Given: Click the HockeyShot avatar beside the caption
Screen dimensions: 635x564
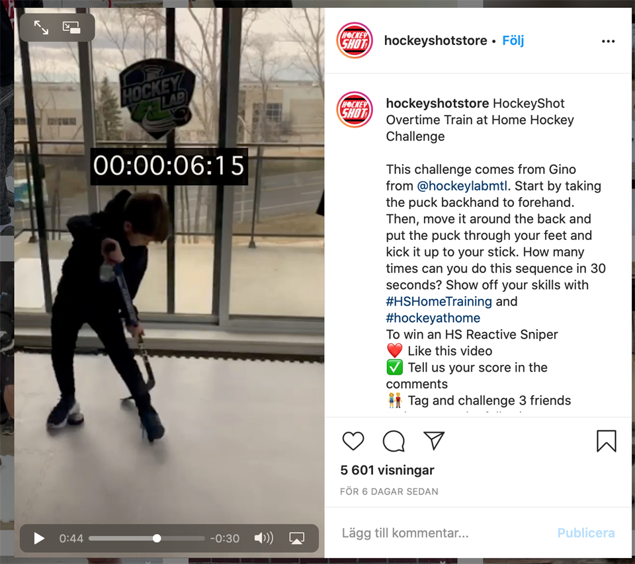Looking at the screenshot, I should point(355,109).
